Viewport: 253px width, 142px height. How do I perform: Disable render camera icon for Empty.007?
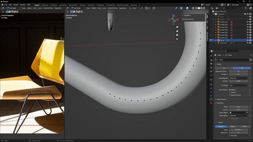coord(250,38)
